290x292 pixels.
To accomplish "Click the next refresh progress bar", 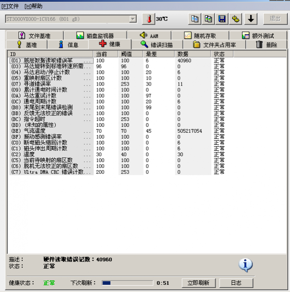I will click(x=127, y=283).
